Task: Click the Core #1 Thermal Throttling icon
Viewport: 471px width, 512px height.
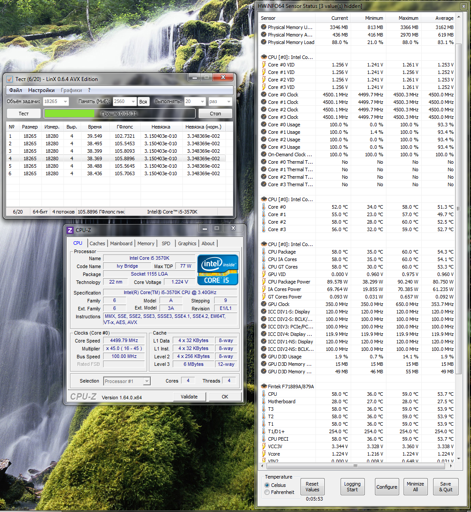Action: pos(264,169)
